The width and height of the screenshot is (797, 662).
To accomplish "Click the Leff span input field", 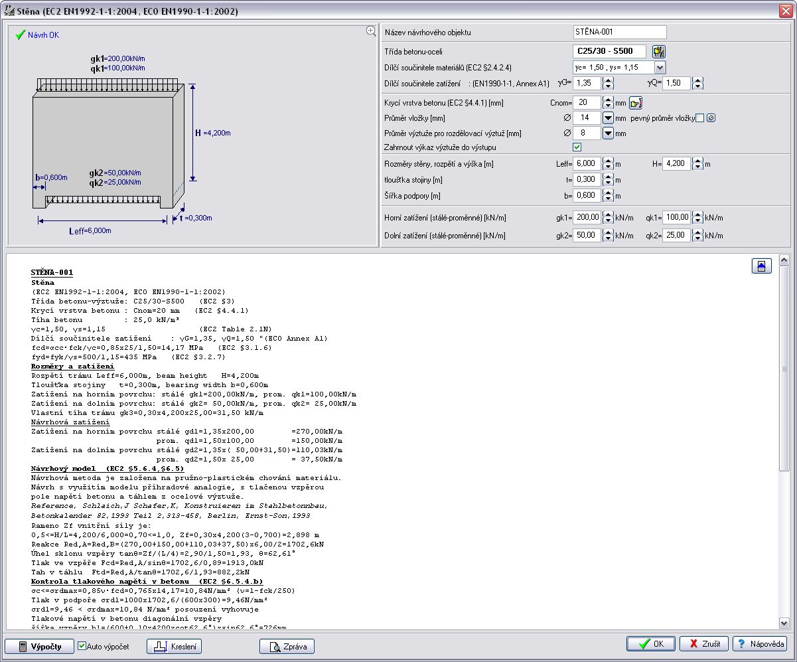I will (x=587, y=163).
